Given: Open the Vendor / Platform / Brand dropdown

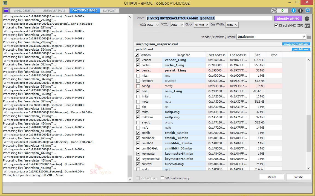Looking at the screenshot, I should coord(271,37).
